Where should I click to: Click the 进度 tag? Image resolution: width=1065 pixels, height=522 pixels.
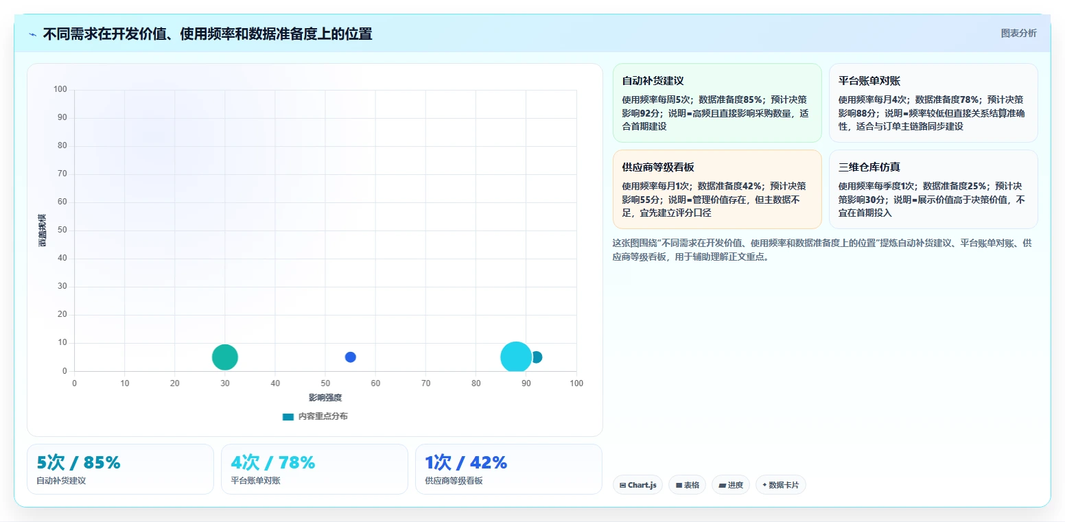[x=731, y=485]
